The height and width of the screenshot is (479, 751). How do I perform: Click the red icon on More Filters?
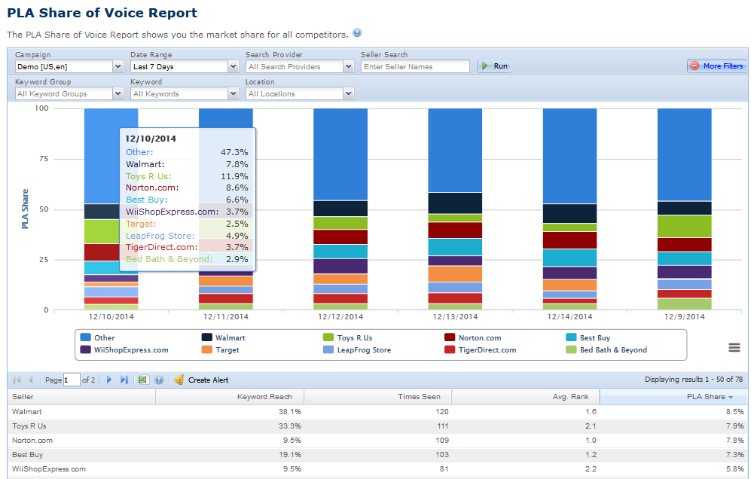(x=695, y=66)
